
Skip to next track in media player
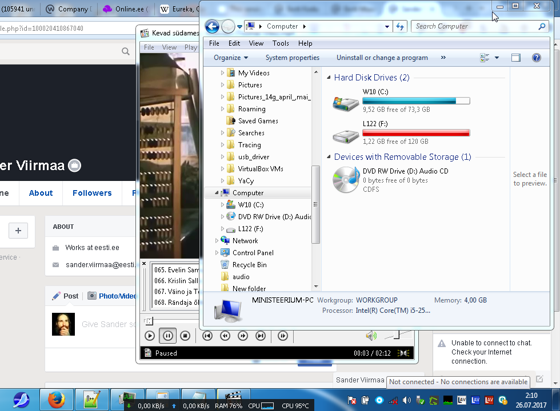pos(261,336)
